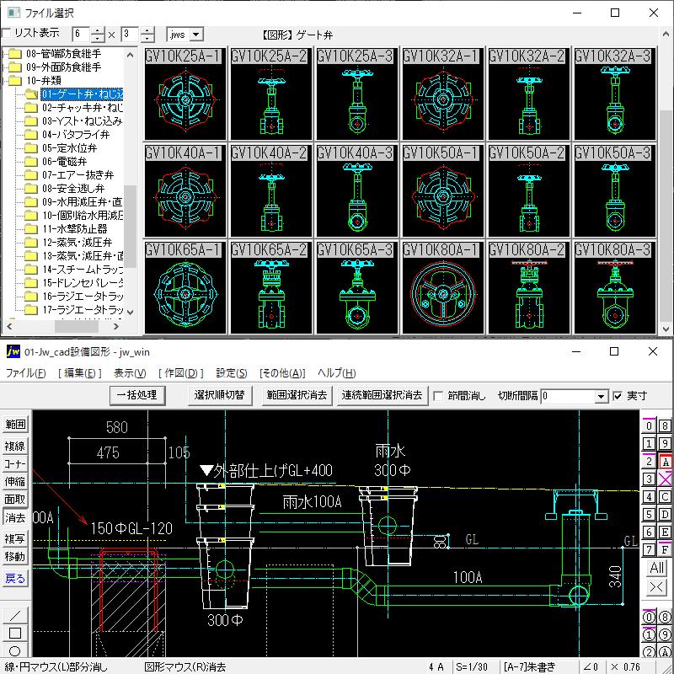Enable the 節間消し checkbox
Viewport: 674px width, 674px height.
437,394
